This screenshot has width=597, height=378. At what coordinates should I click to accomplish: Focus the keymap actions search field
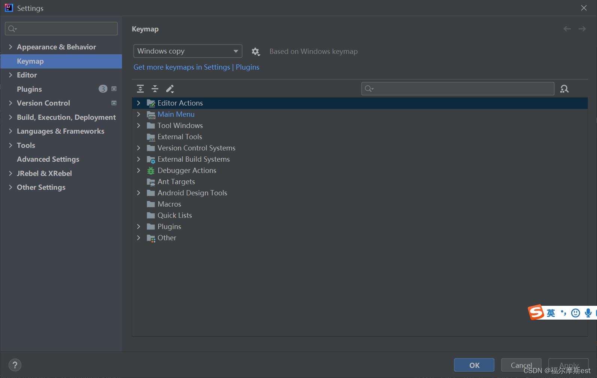click(458, 89)
